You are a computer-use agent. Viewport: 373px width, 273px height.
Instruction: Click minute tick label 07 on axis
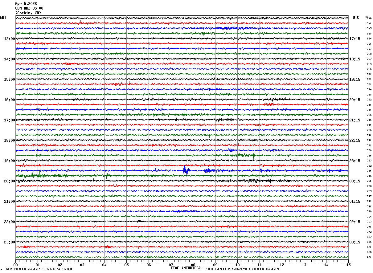[x=171, y=265]
